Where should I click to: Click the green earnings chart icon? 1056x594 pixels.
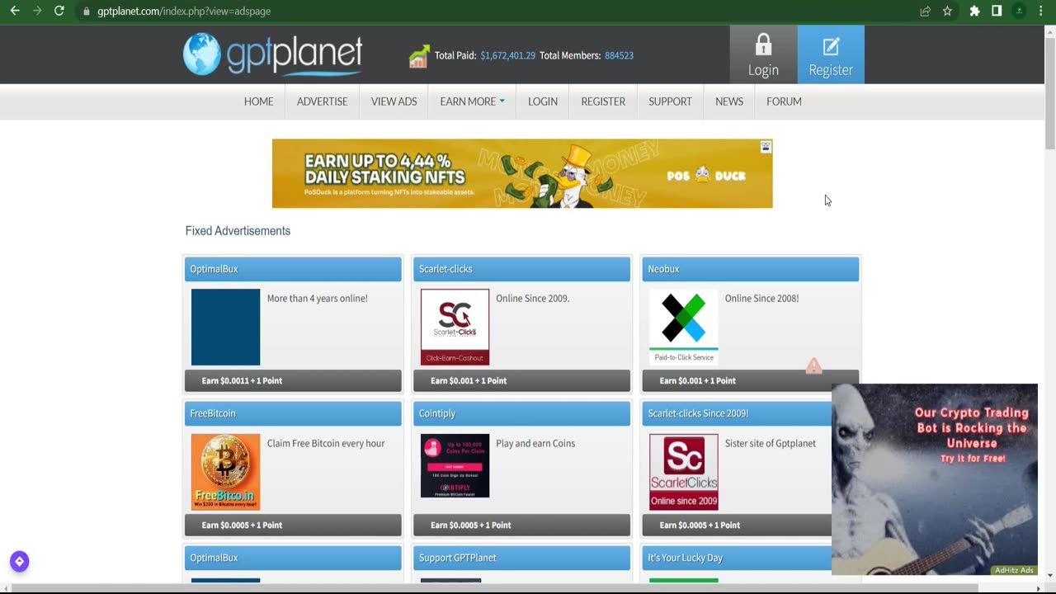(x=419, y=56)
